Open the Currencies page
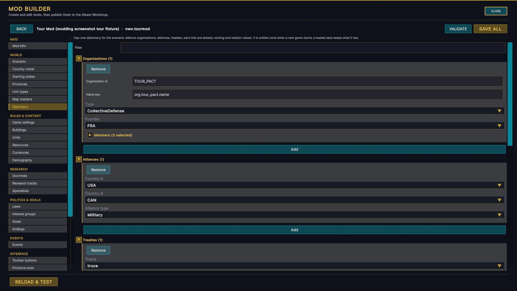Viewport: 517px width, 291px height. (x=38, y=153)
